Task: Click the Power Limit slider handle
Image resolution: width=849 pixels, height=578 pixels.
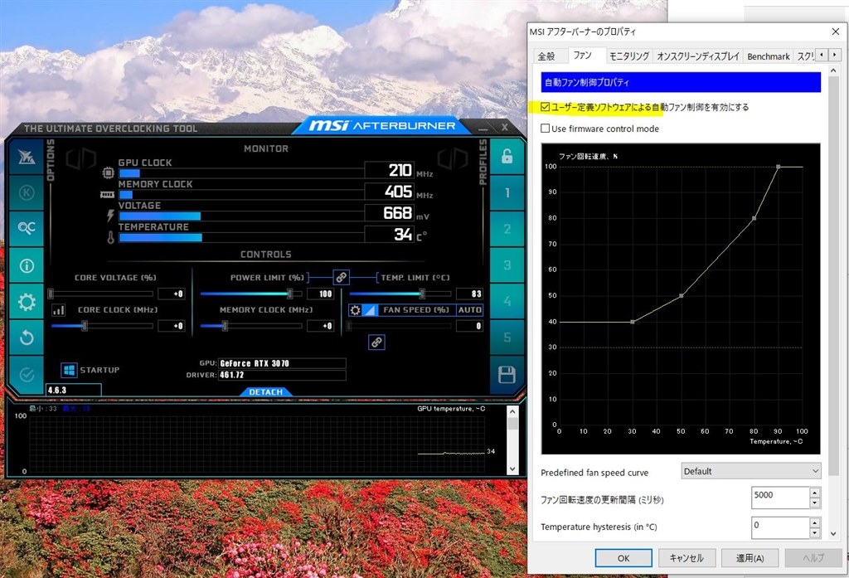Action: 290,294
